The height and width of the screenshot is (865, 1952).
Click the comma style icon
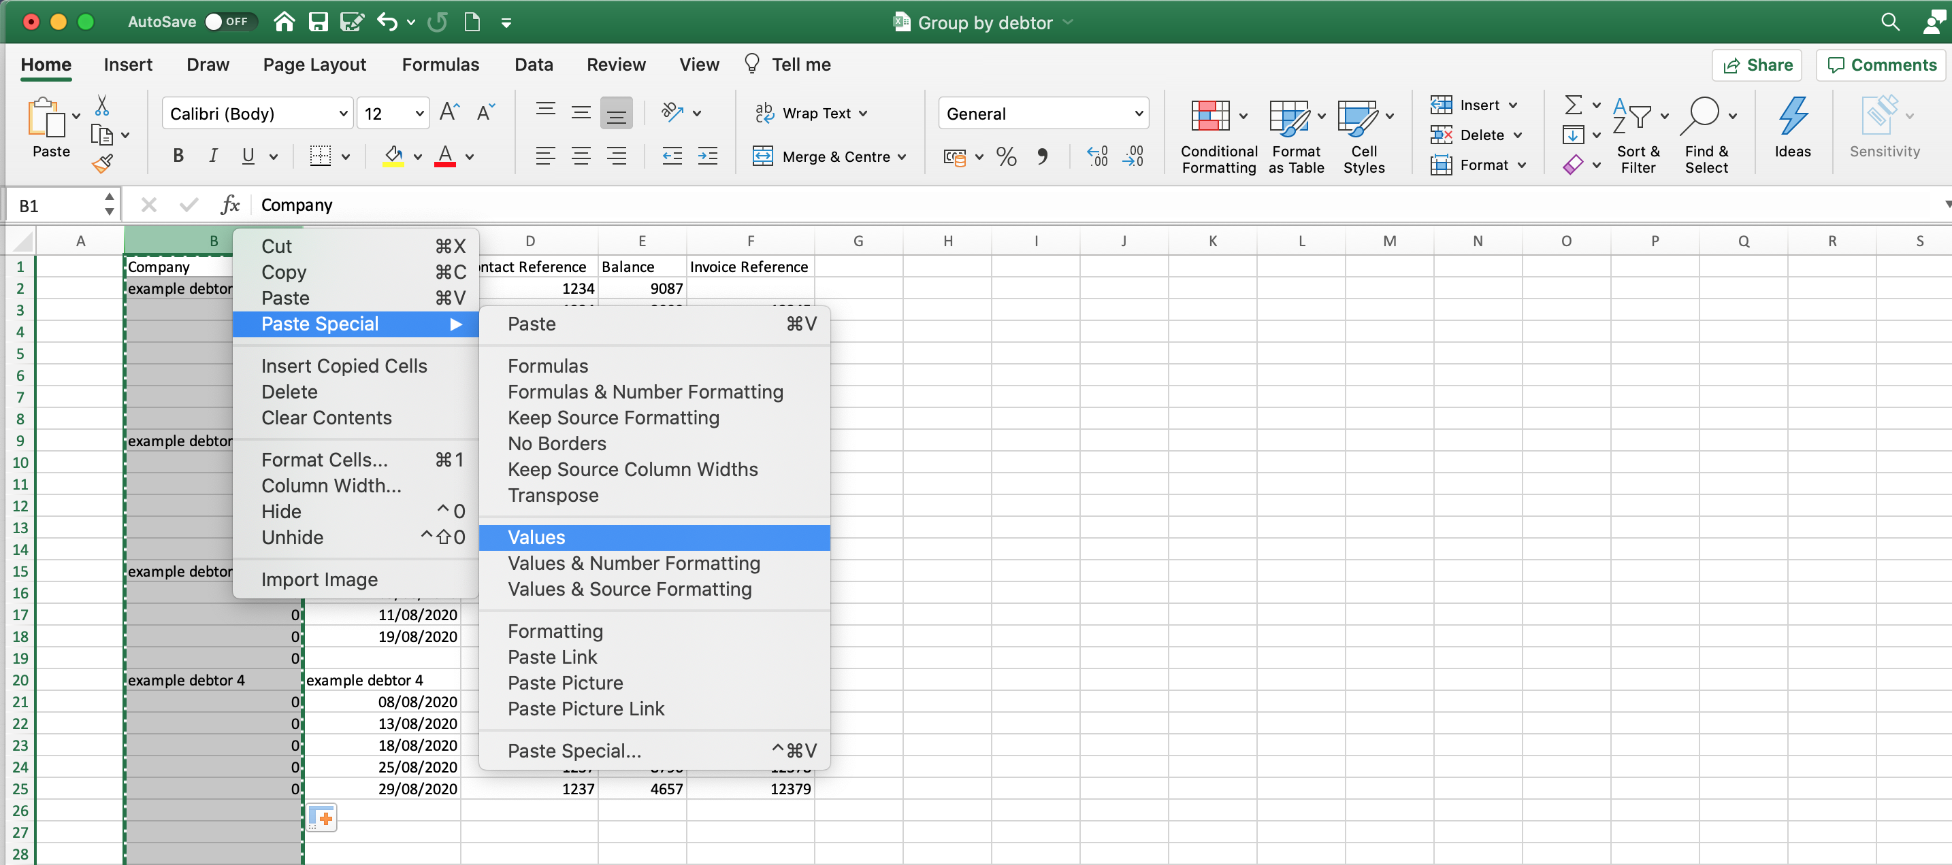1043,157
